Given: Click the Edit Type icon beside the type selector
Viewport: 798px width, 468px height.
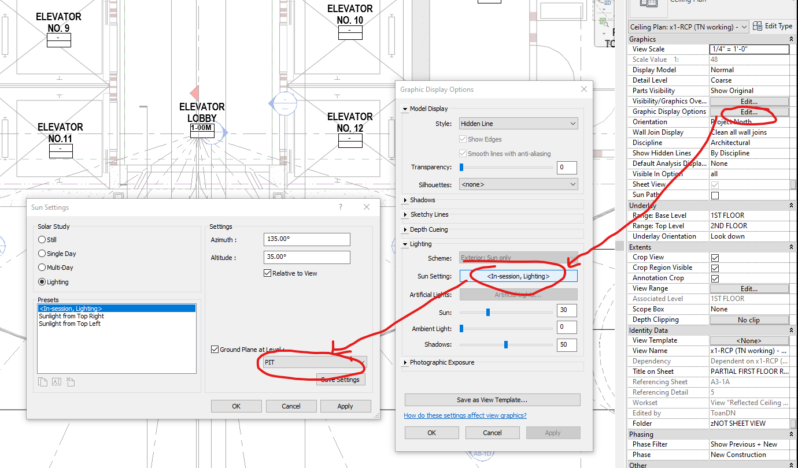Looking at the screenshot, I should (x=756, y=26).
